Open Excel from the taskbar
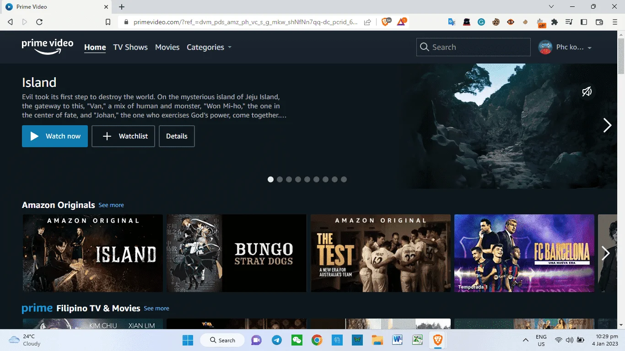This screenshot has width=625, height=351. tap(417, 340)
